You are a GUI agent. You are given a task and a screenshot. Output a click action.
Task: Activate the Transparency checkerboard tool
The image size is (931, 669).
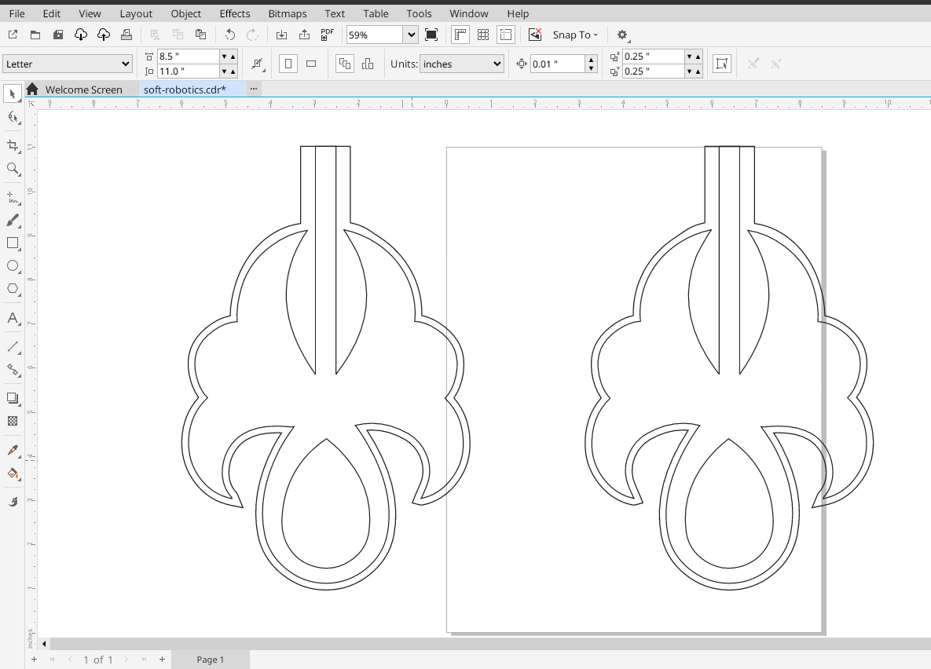pos(13,421)
